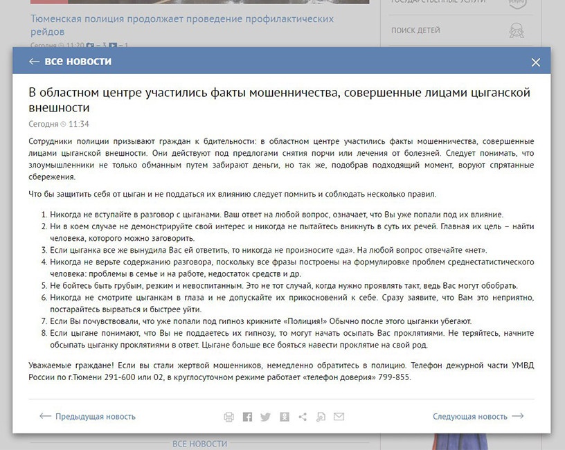This screenshot has width=565, height=450.
Task: Click the Госуслуги round badge icon
Action: click(517, 3)
